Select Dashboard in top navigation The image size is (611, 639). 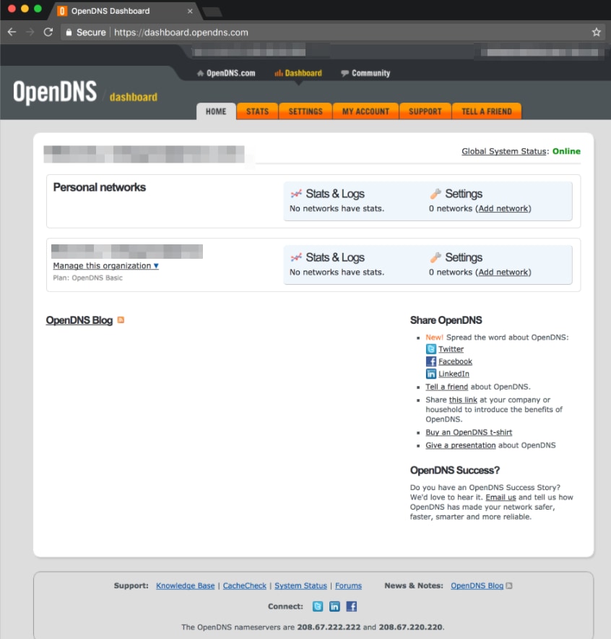click(298, 73)
